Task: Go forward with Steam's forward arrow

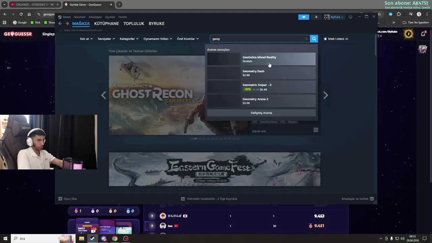Action: coord(67,24)
